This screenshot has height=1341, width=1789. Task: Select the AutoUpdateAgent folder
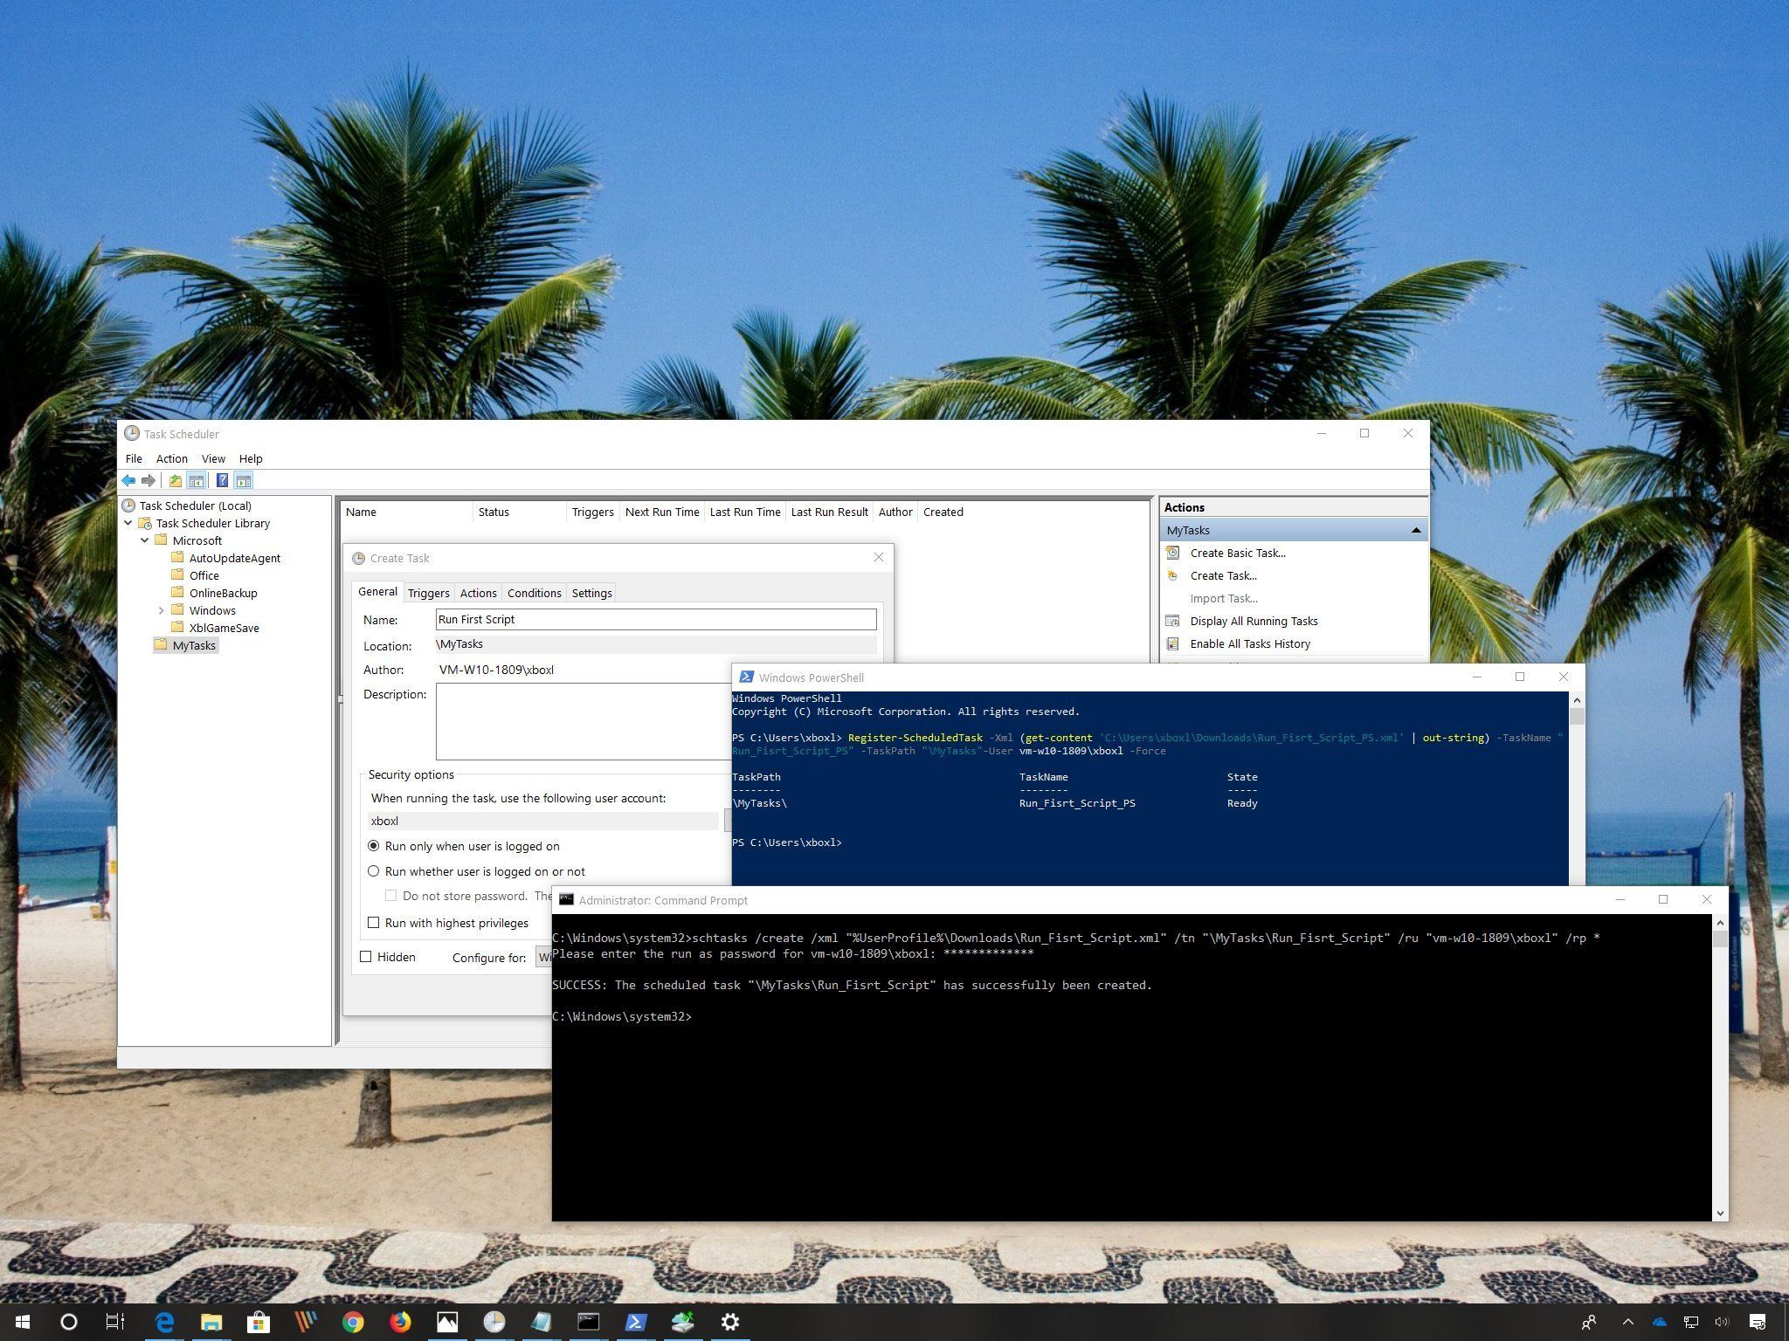(x=234, y=558)
